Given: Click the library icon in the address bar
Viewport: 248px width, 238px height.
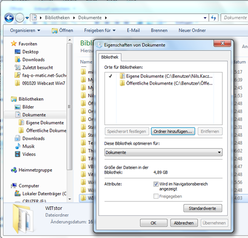Looking at the screenshot, I should coord(34,17).
